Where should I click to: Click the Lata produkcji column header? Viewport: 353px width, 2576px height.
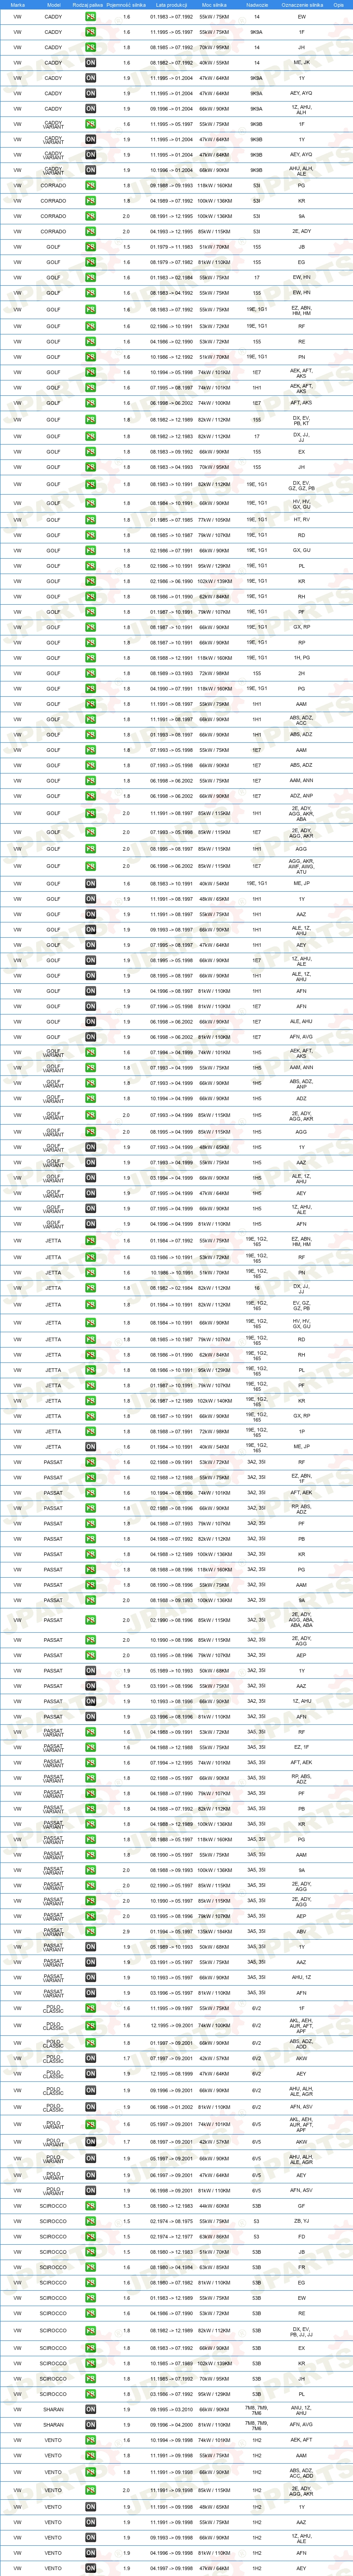point(172,4)
